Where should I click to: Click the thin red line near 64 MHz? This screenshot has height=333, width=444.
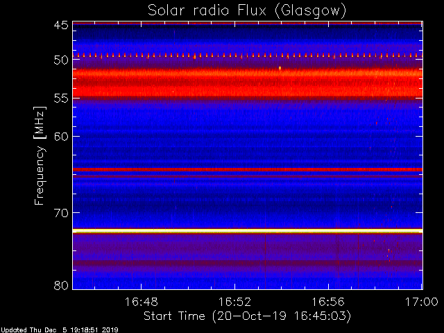pyautogui.click(x=248, y=169)
